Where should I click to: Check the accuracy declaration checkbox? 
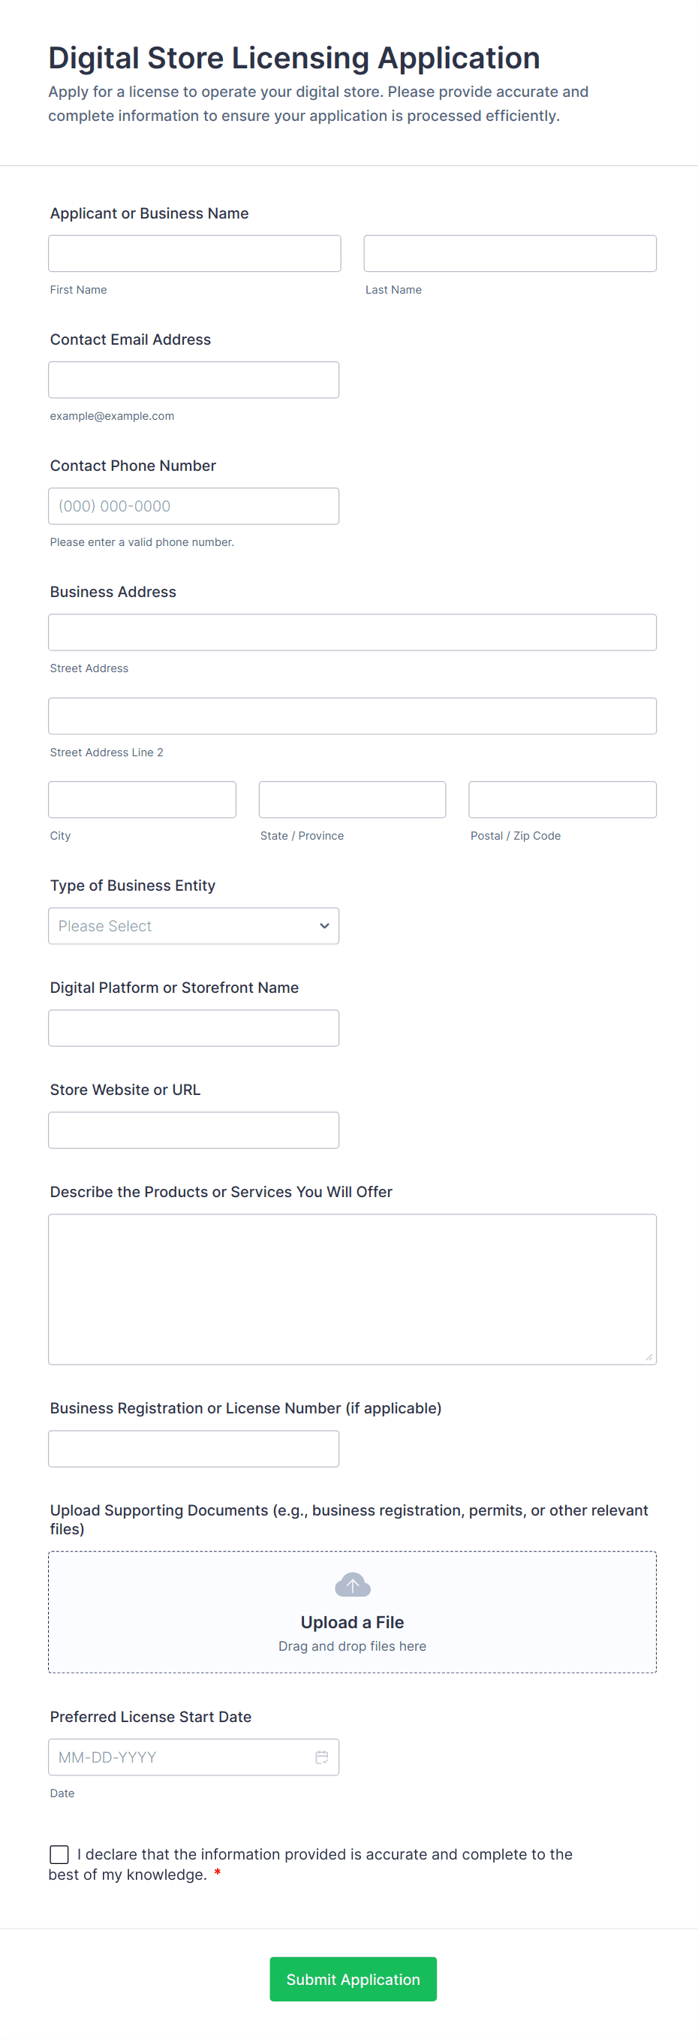pos(59,1853)
